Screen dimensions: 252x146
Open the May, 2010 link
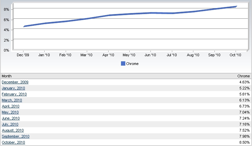[10, 112]
